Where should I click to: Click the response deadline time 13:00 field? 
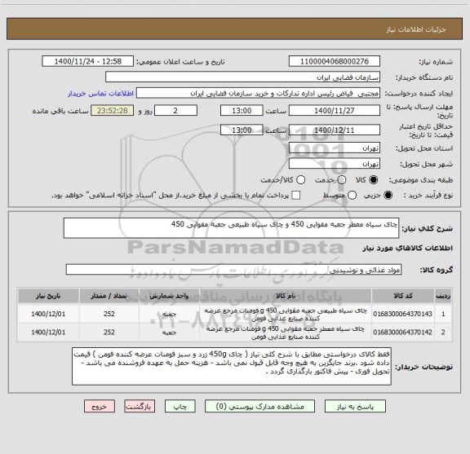point(242,111)
